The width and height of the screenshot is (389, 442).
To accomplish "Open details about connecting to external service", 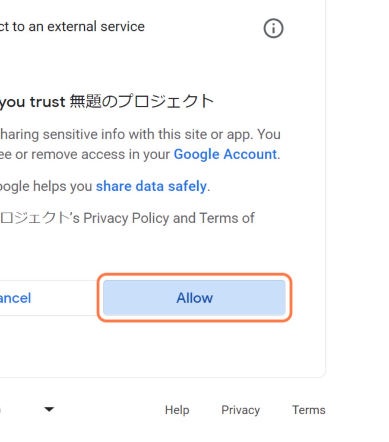I will [x=273, y=28].
